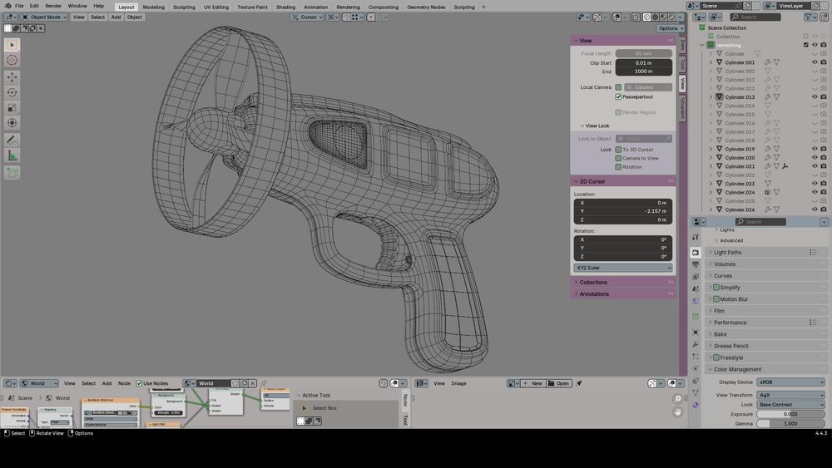Click the zoom icon in image editor
Screen dimensions: 832x468
click(x=677, y=398)
